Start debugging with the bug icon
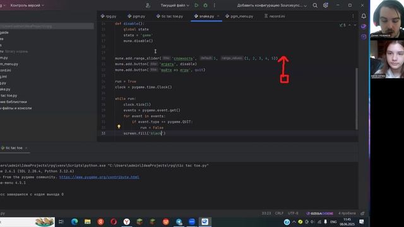The image size is (404, 227). pos(205,5)
